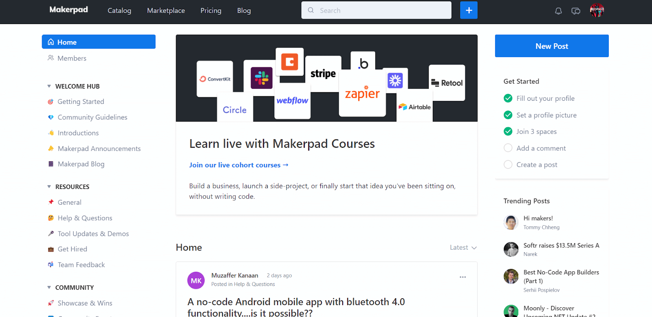Open the Catalog menu
The height and width of the screenshot is (317, 652).
(119, 11)
